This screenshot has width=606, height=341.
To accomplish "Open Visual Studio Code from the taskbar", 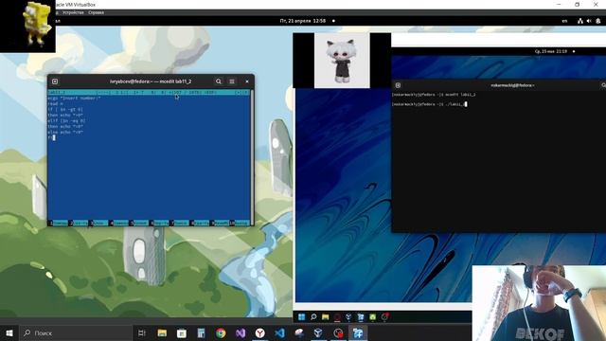I will coord(280,332).
